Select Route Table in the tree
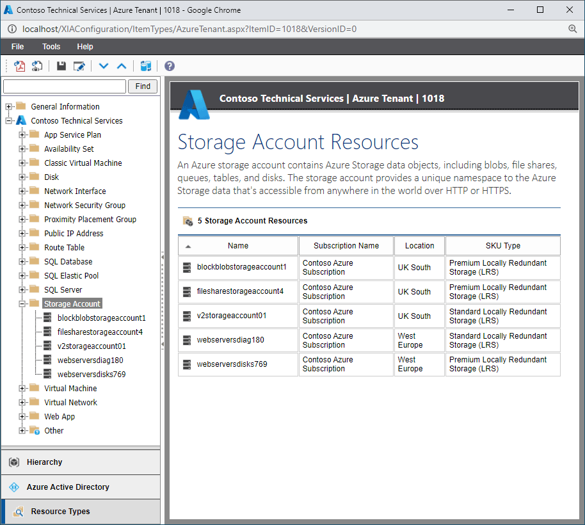 pos(64,247)
